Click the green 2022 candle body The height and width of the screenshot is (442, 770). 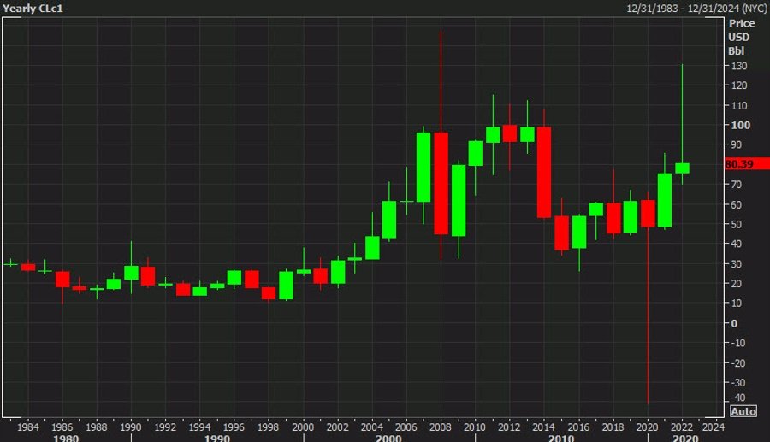[682, 168]
